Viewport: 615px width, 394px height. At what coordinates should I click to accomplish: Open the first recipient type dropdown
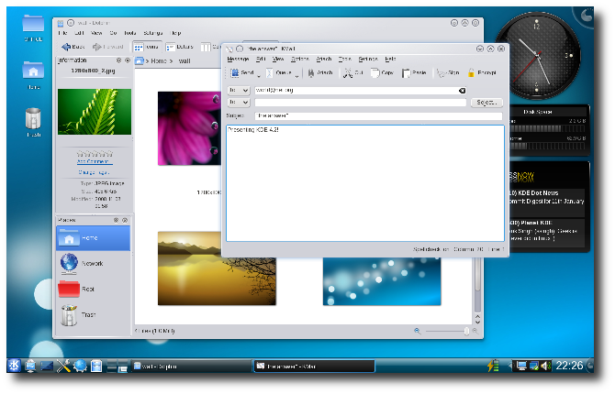238,91
